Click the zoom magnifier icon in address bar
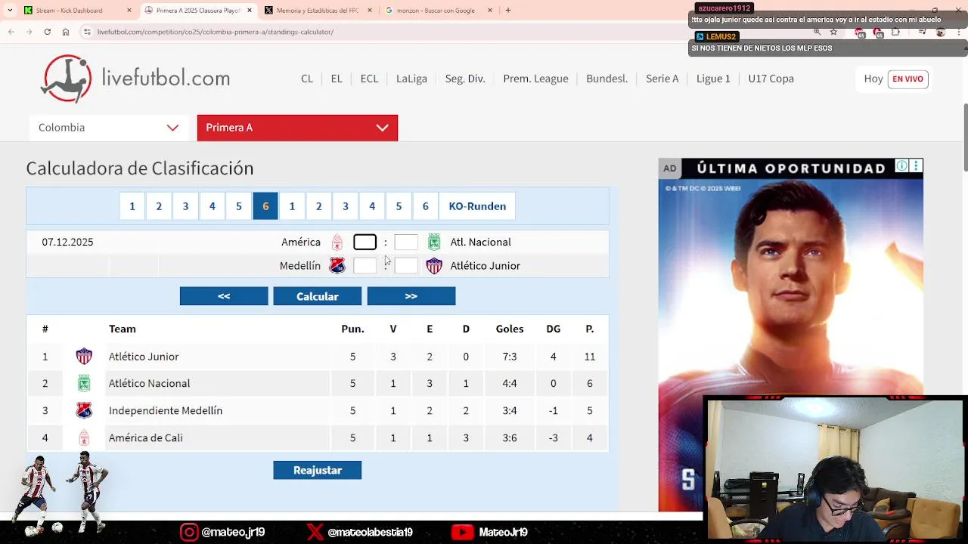This screenshot has width=968, height=544. point(817,32)
